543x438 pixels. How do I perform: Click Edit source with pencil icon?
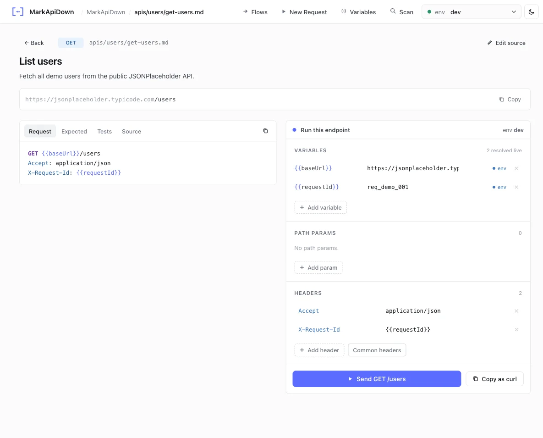[x=506, y=43]
